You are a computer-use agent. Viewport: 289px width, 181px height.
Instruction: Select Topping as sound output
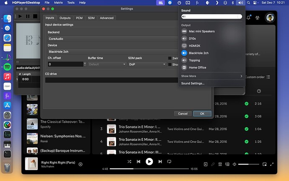[x=212, y=60]
